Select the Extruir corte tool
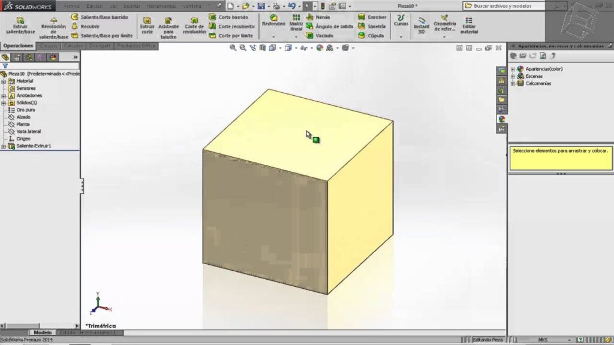The height and width of the screenshot is (345, 614). point(147,26)
